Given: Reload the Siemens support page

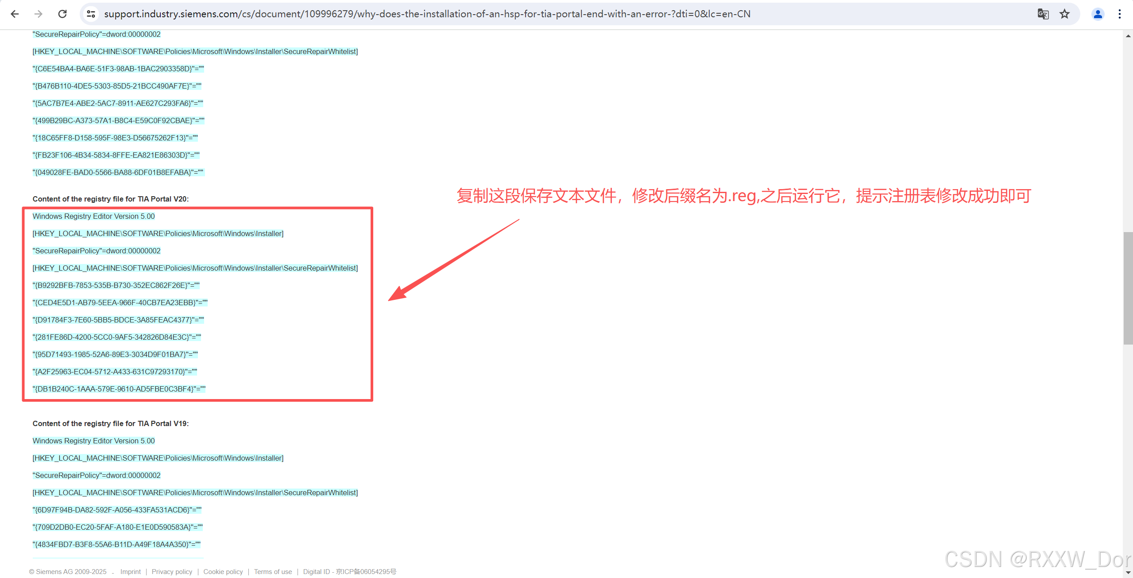Looking at the screenshot, I should [62, 14].
